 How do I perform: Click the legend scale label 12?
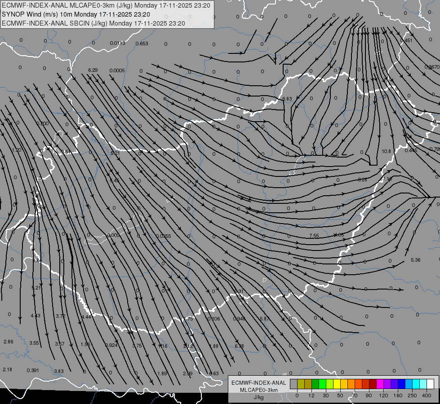311,395
